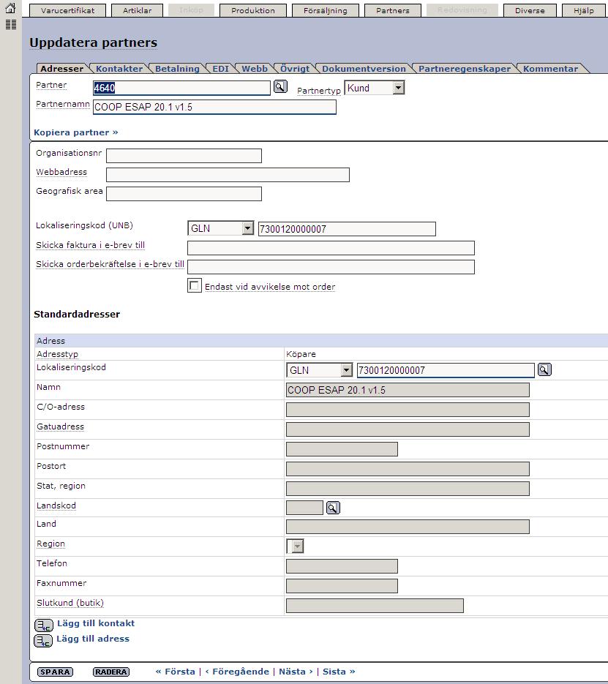This screenshot has width=608, height=684.
Task: Click the C/O-adress field
Action: coord(408,410)
